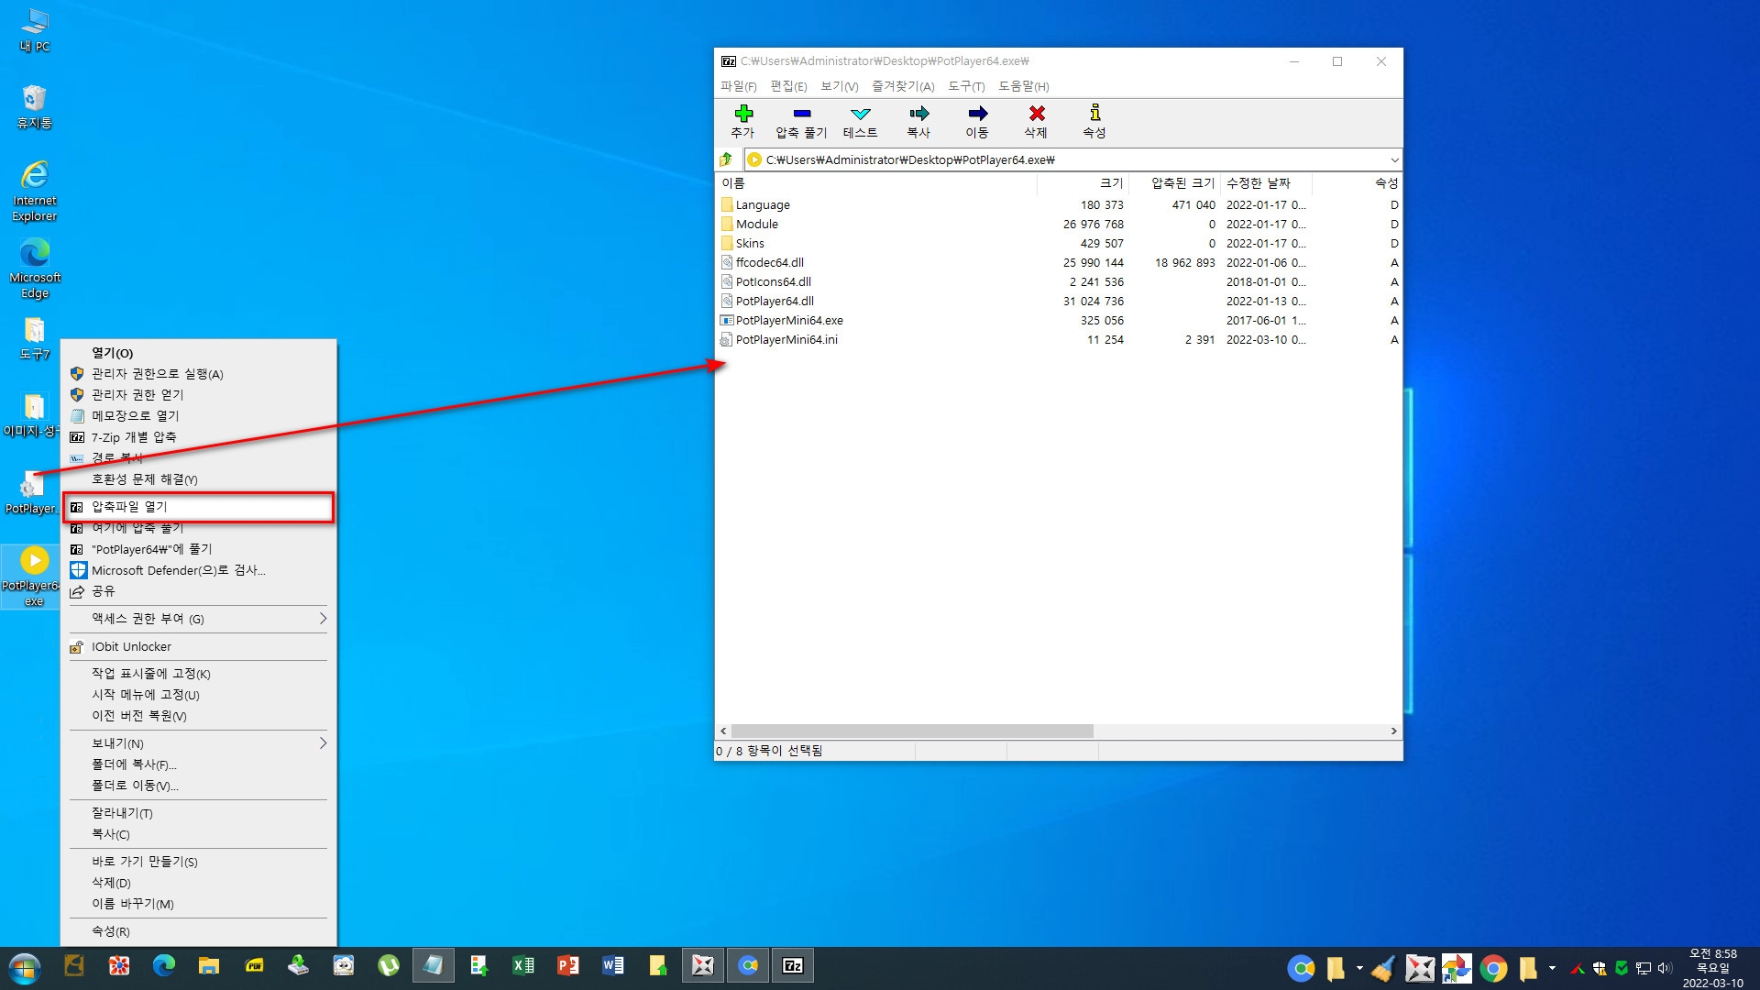Screen dimensions: 1760x990
Task: Choose 이름 바꾸기(M) in context menu
Action: pos(198,904)
